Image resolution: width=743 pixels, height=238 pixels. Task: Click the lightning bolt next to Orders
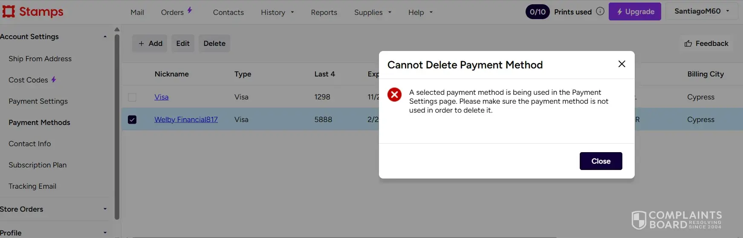(x=190, y=10)
